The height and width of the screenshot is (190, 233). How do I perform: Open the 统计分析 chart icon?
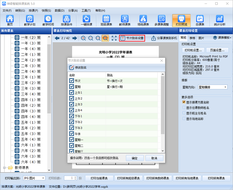pyautogui.click(x=220, y=20)
